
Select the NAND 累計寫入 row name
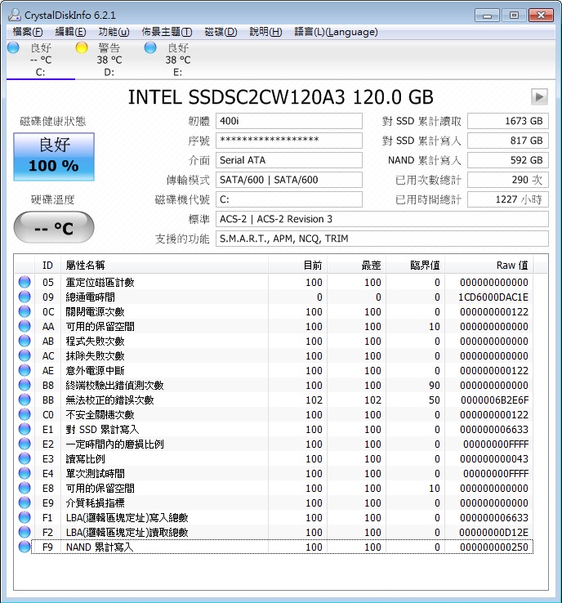[100, 547]
